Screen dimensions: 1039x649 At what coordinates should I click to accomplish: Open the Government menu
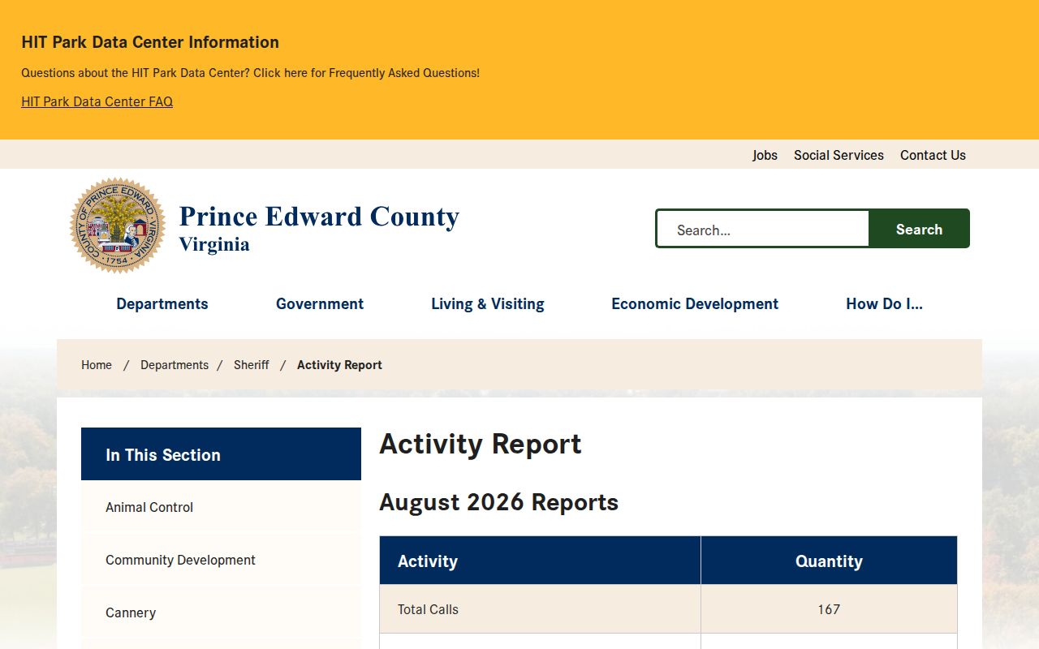point(320,304)
